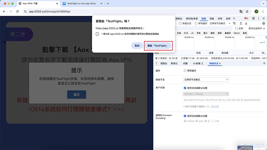Toggle 停用缓存 checkbox in 缓存 row

[185, 71]
